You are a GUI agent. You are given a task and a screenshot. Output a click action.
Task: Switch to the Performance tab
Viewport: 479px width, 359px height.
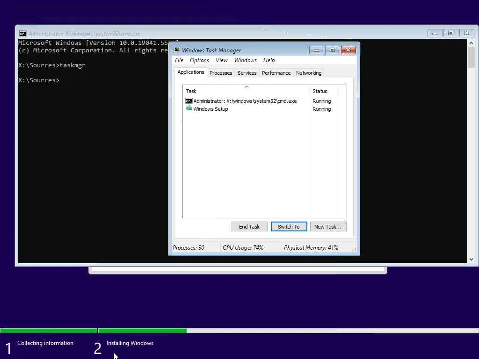click(x=276, y=73)
